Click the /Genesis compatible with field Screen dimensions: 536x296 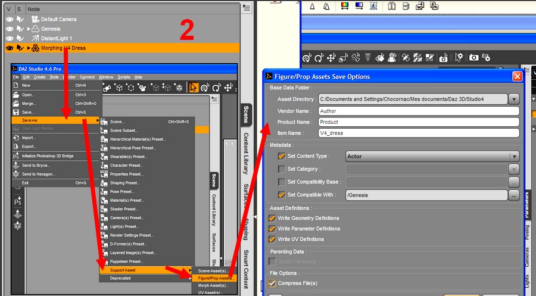tap(426, 195)
